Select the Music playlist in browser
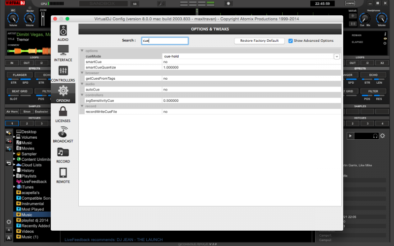394x246 pixels. coord(32,215)
